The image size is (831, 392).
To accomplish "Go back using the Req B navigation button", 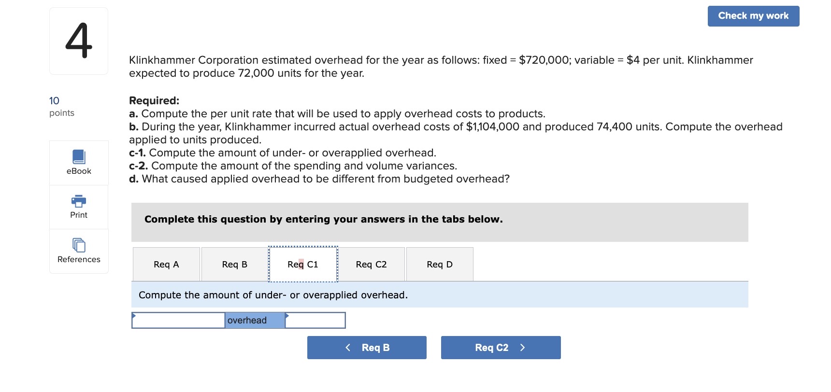I will click(366, 347).
